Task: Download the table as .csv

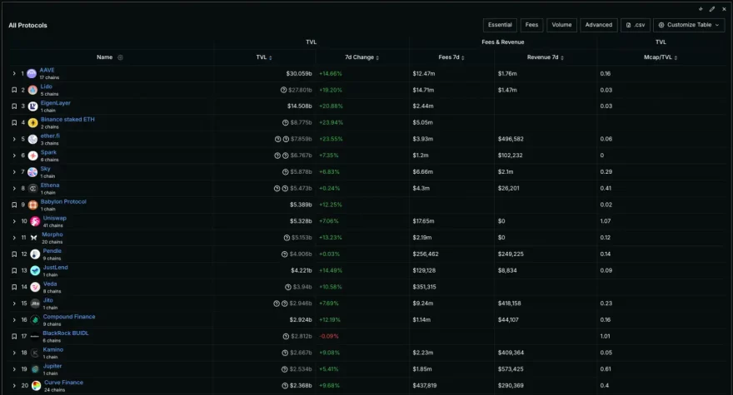Action: [x=635, y=25]
